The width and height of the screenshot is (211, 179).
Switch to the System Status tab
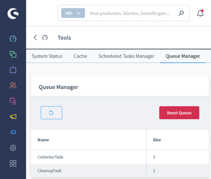coord(47,56)
